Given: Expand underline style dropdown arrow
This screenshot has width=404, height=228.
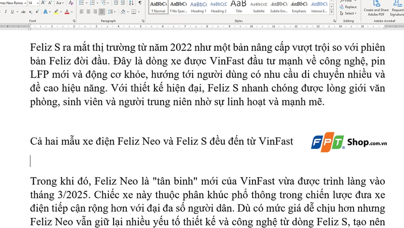Looking at the screenshot, I should tap(17, 12).
